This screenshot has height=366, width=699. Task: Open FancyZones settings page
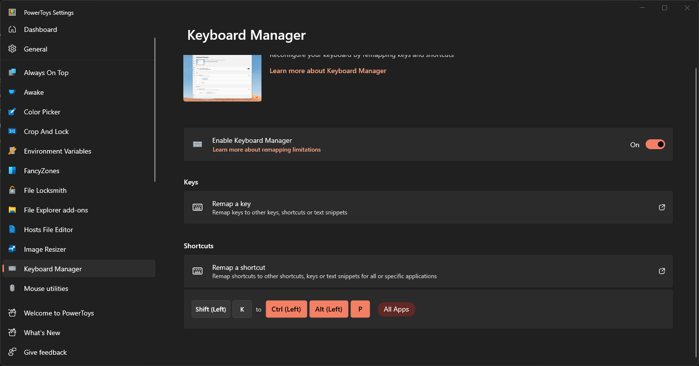(x=79, y=171)
